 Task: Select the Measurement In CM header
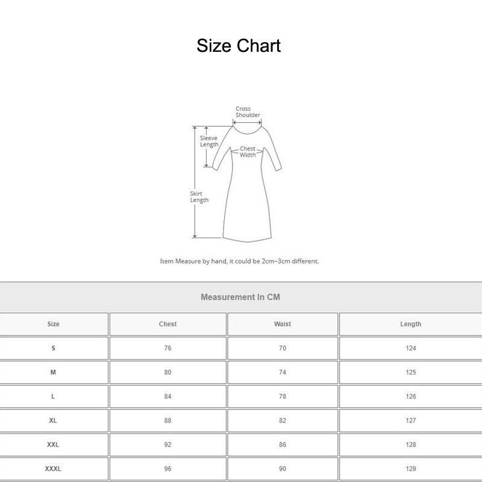pyautogui.click(x=241, y=295)
